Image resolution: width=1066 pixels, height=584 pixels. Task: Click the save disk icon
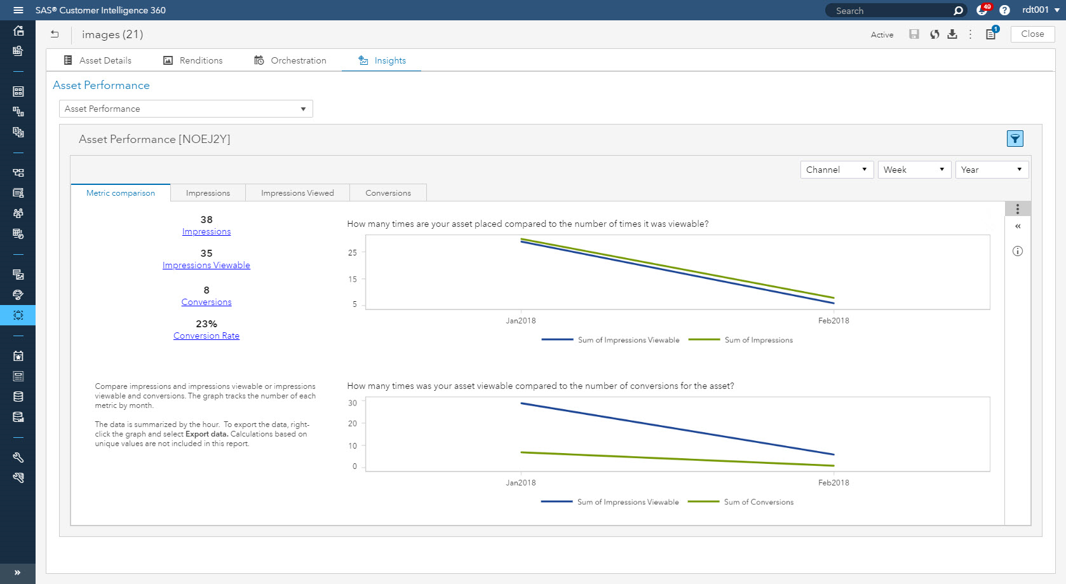[x=914, y=34]
